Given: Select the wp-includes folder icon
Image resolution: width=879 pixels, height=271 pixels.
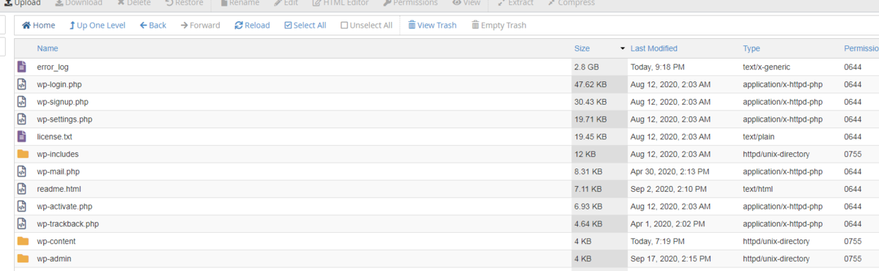Looking at the screenshot, I should point(23,154).
